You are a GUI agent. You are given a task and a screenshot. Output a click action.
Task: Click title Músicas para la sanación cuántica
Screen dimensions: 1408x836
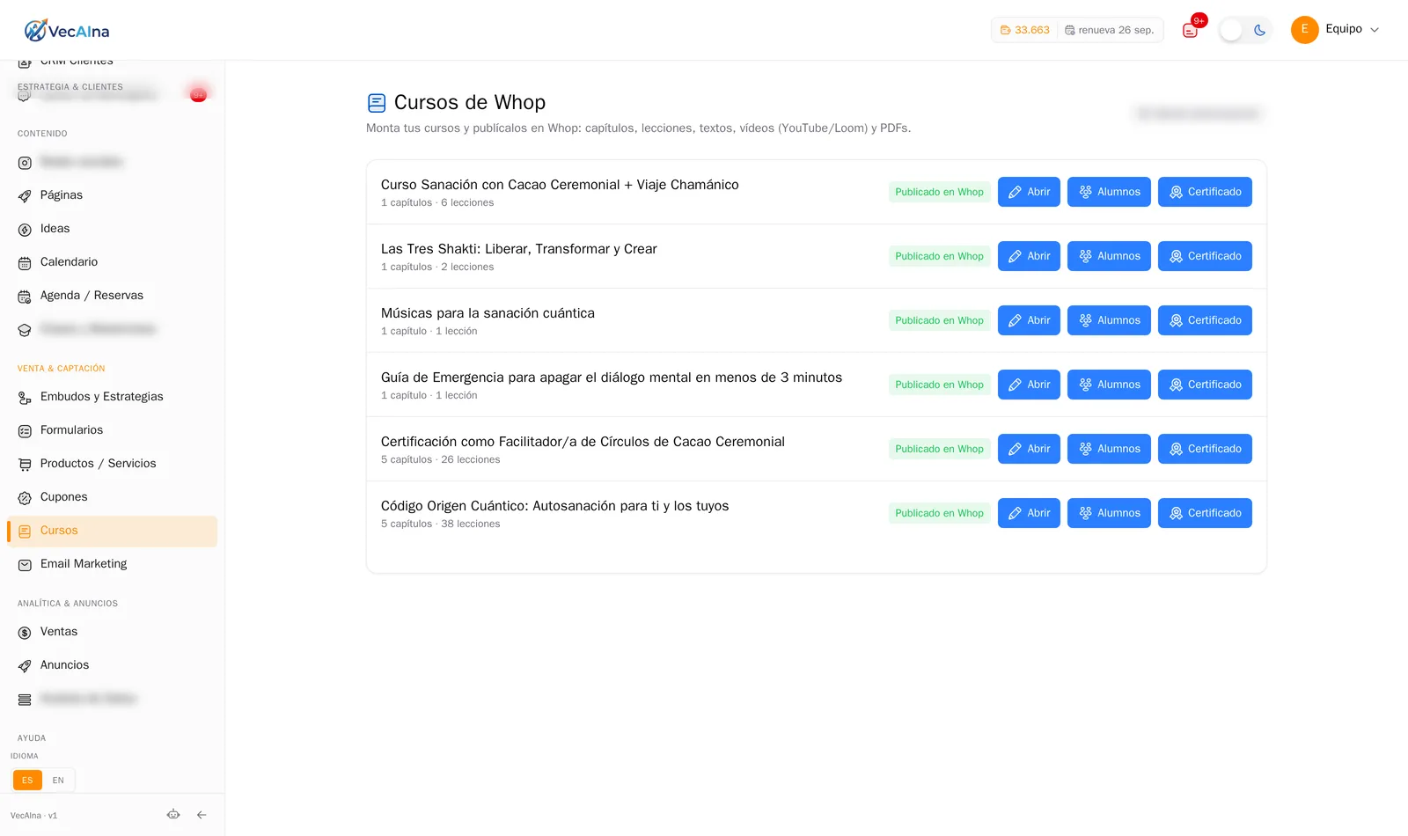(488, 313)
